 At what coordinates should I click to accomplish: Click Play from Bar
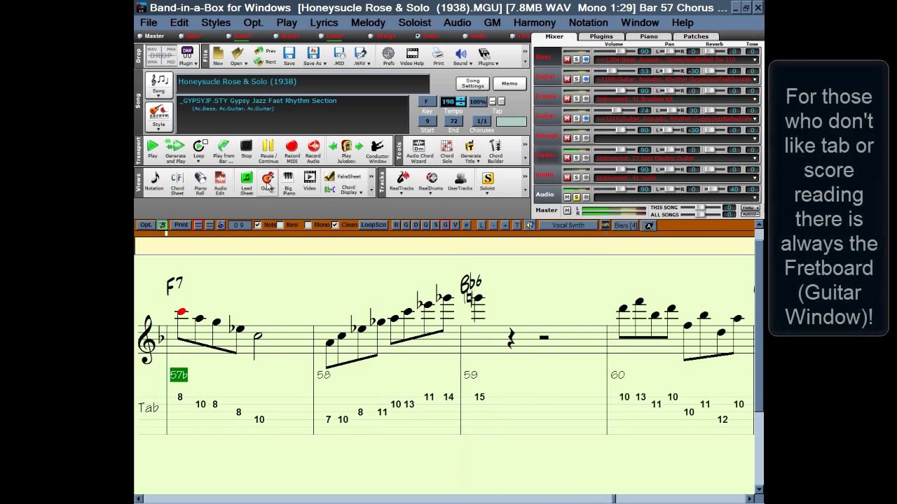point(224,150)
